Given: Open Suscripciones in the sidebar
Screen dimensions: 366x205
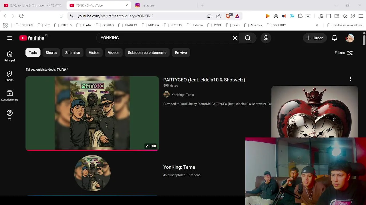Looking at the screenshot, I should point(9,96).
